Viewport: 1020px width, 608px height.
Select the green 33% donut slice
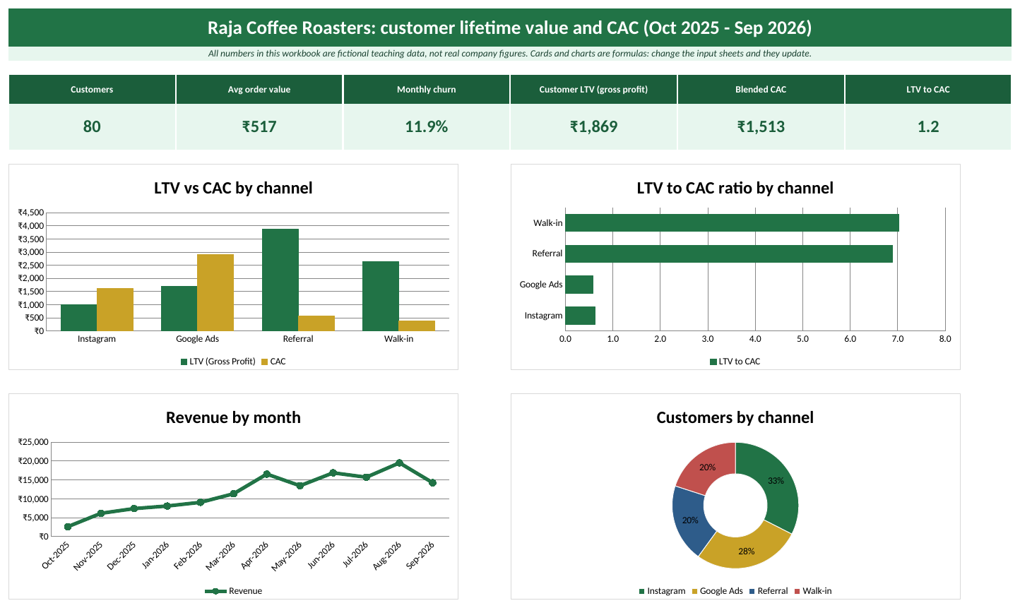coord(777,480)
